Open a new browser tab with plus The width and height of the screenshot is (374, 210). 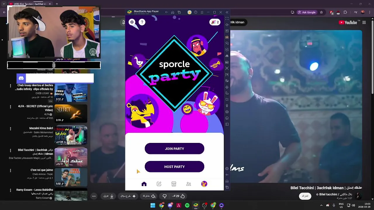point(57,4)
